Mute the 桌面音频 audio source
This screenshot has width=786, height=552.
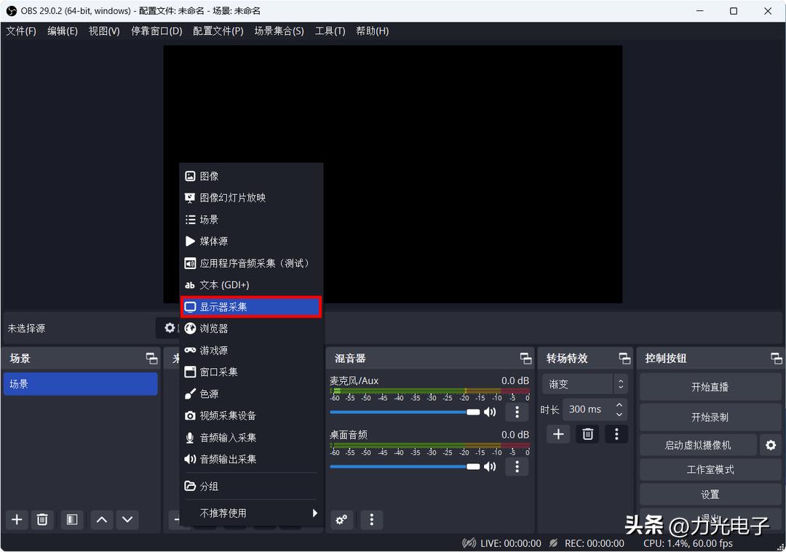point(491,466)
